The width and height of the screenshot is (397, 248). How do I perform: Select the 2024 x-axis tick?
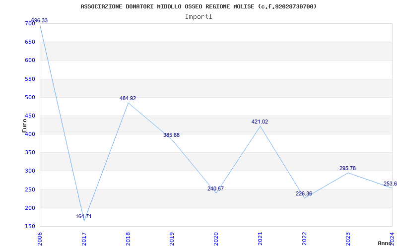tap(393, 239)
